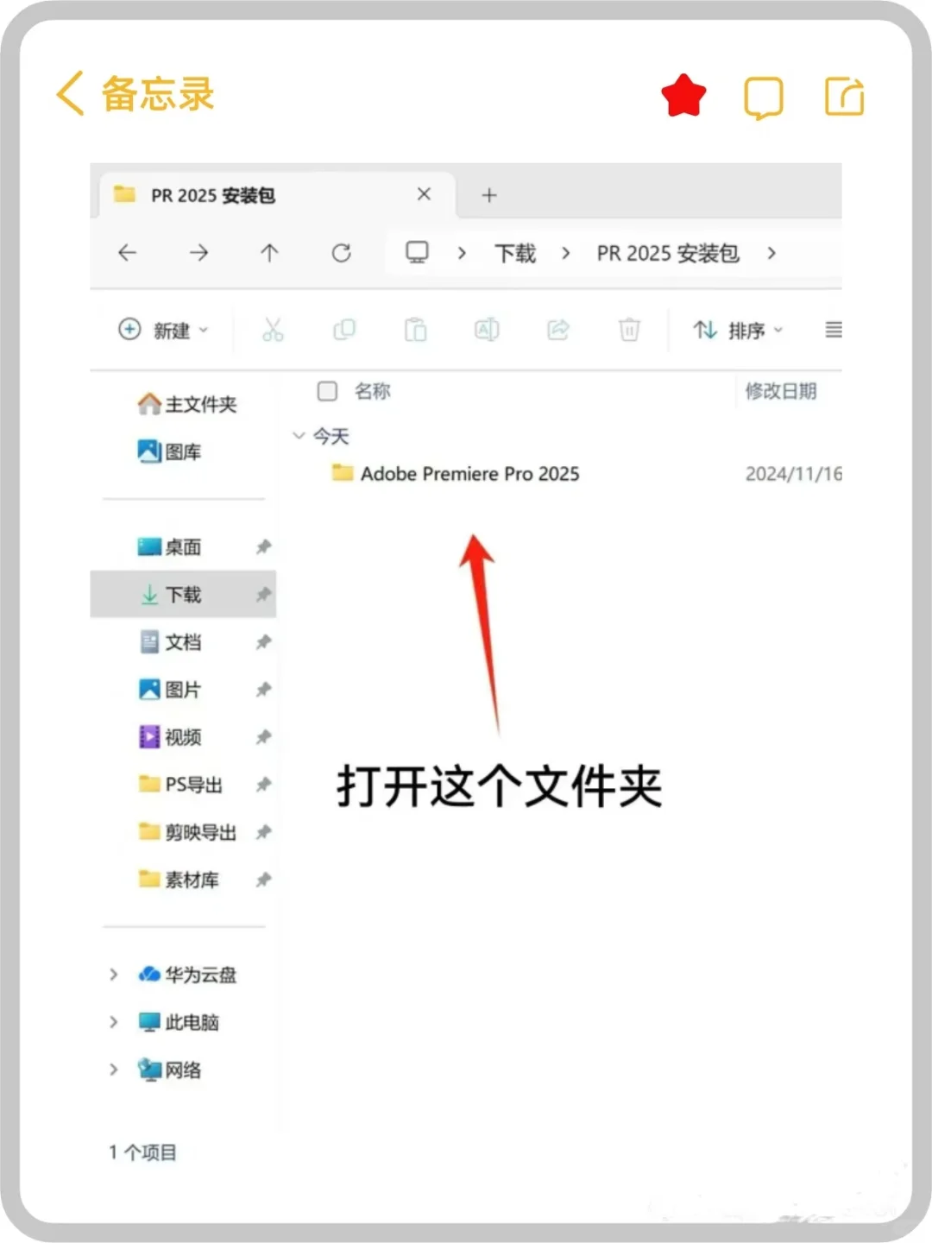Screen dimensions: 932x1243
Task: Expand the 此电脑 tree item in sidebar
Action: point(113,1022)
